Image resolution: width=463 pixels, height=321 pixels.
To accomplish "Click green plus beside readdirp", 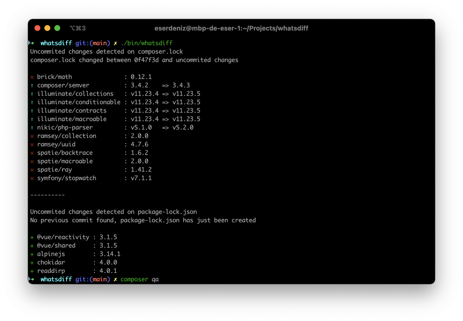I will click(x=32, y=271).
